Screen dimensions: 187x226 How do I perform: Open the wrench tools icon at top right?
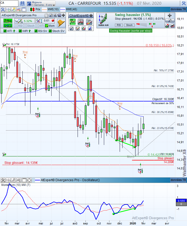tap(184, 3)
